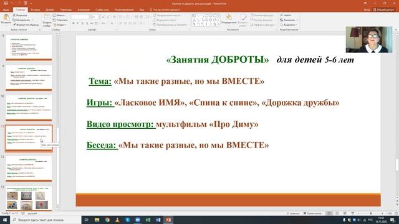Open Shape Fill (Заливка фигуры) menu
Viewport: 399px width, 224px height.
point(262,15)
